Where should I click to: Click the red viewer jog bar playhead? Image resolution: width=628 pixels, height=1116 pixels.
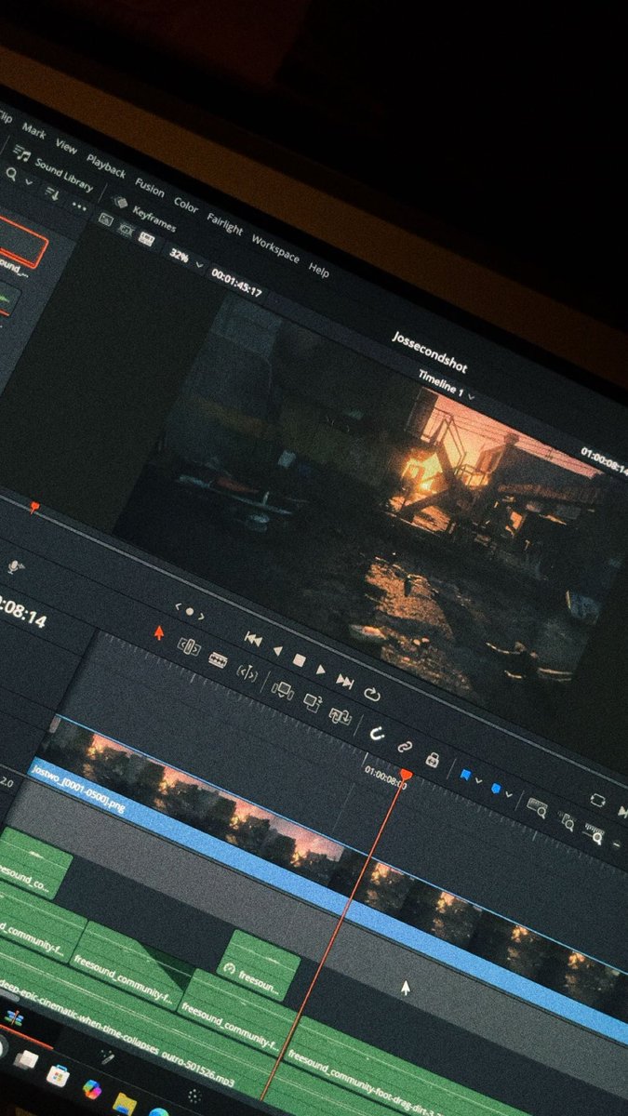point(34,507)
